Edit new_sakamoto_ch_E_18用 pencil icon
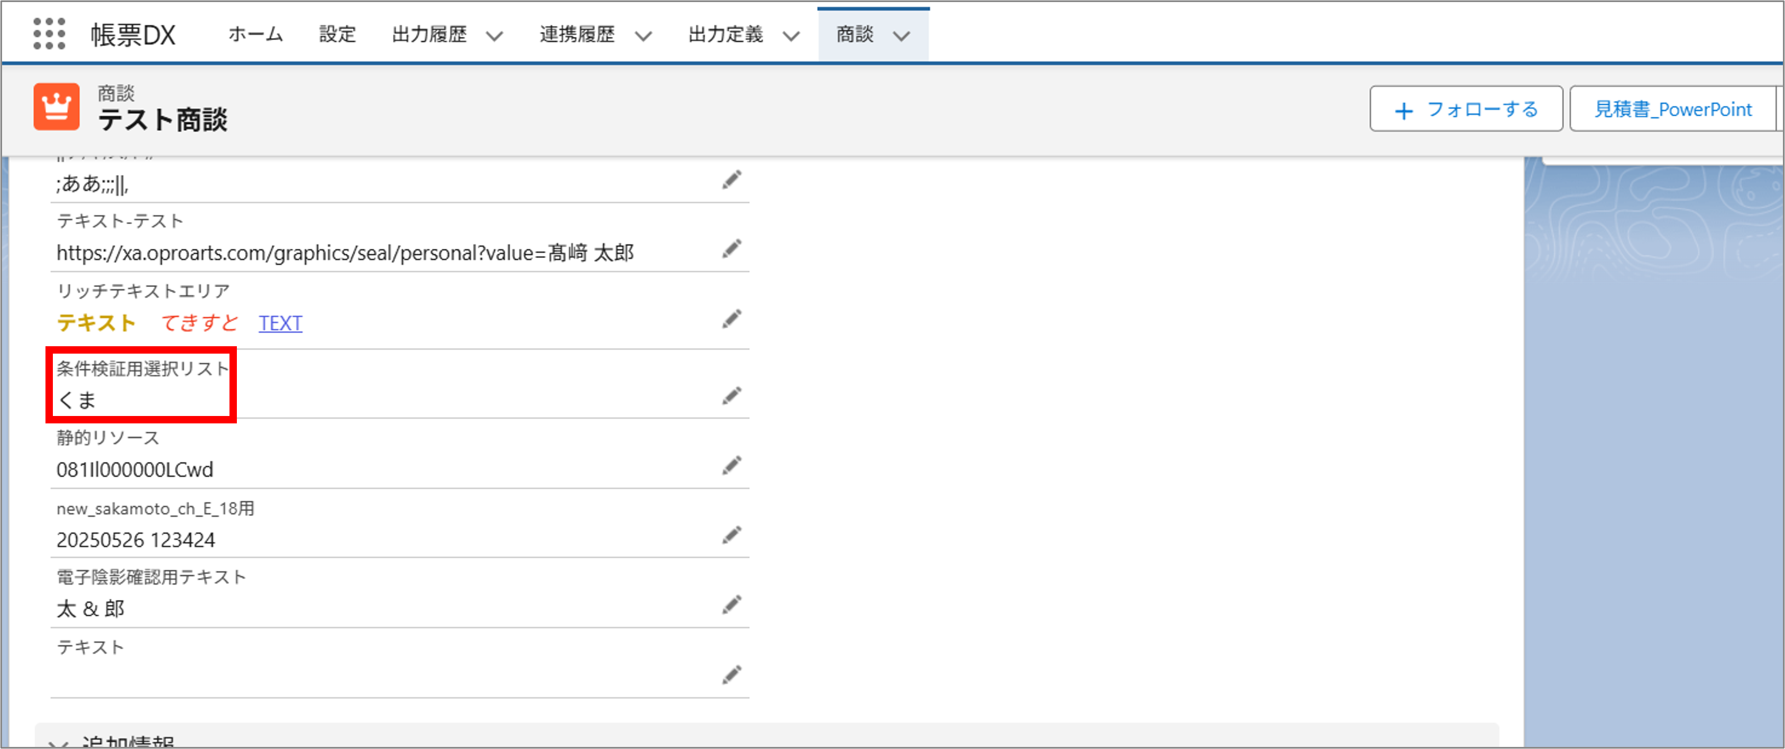Image resolution: width=1785 pixels, height=749 pixels. pos(731,535)
